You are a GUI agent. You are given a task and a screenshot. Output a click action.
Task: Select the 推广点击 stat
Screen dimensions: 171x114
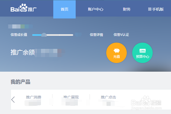click(108, 97)
